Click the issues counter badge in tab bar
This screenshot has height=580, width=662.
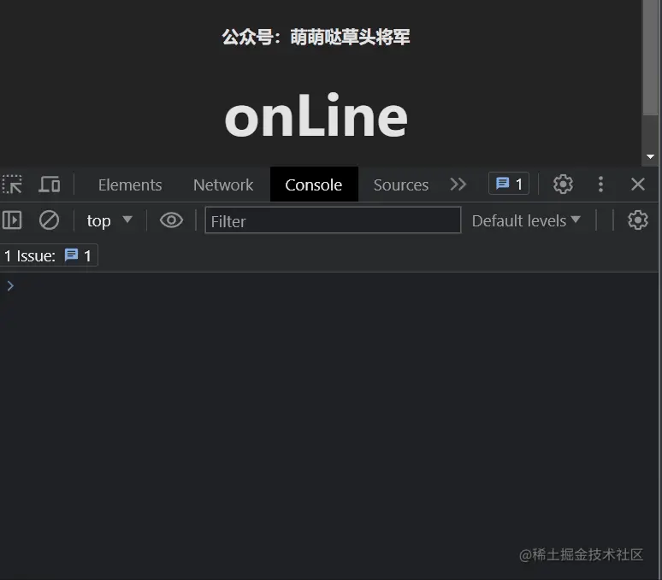pyautogui.click(x=509, y=185)
